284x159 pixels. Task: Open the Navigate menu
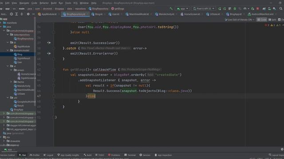(24, 3)
